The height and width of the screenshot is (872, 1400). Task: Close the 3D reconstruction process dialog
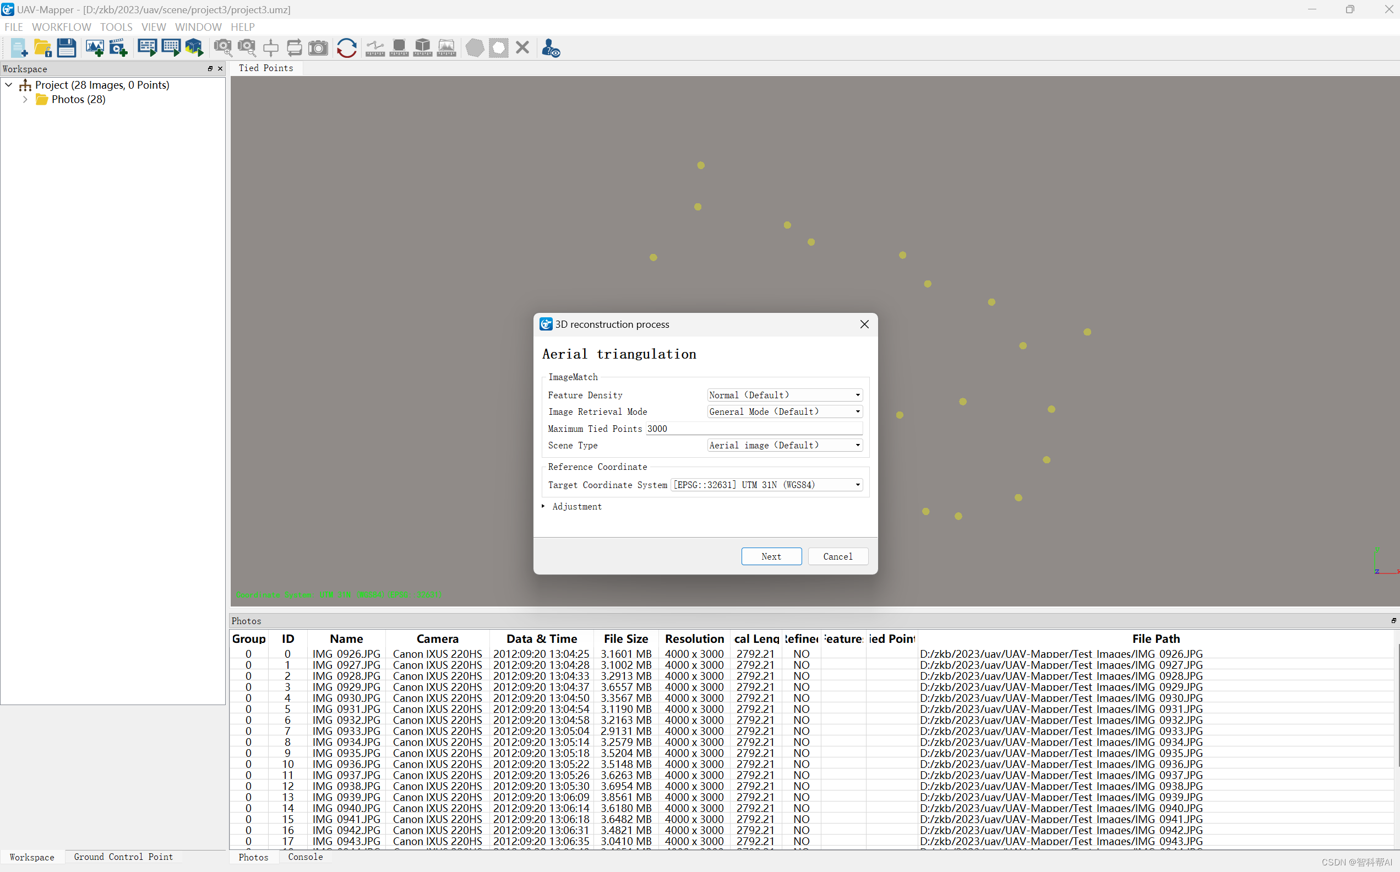point(864,324)
